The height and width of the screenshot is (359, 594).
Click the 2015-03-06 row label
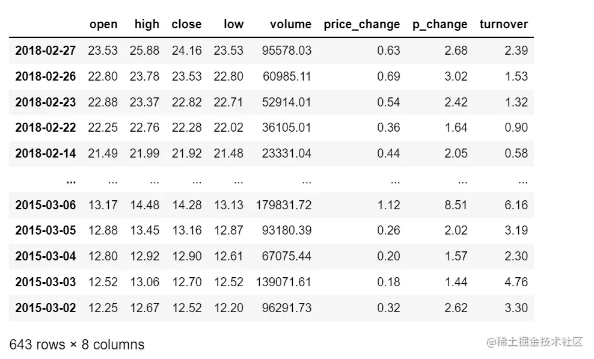coord(46,204)
